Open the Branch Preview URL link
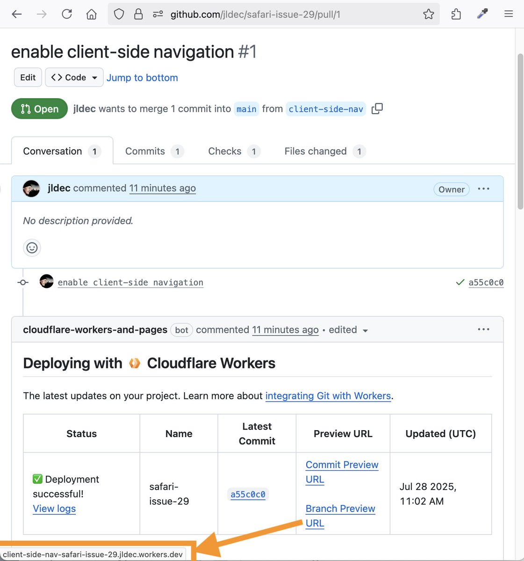Screen dimensions: 524x561 (x=340, y=516)
